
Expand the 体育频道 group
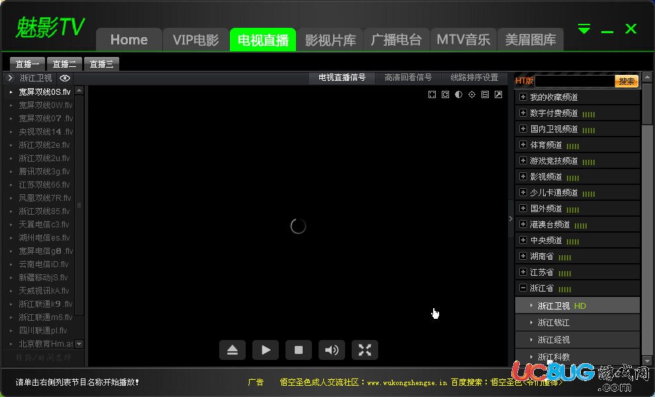[523, 144]
